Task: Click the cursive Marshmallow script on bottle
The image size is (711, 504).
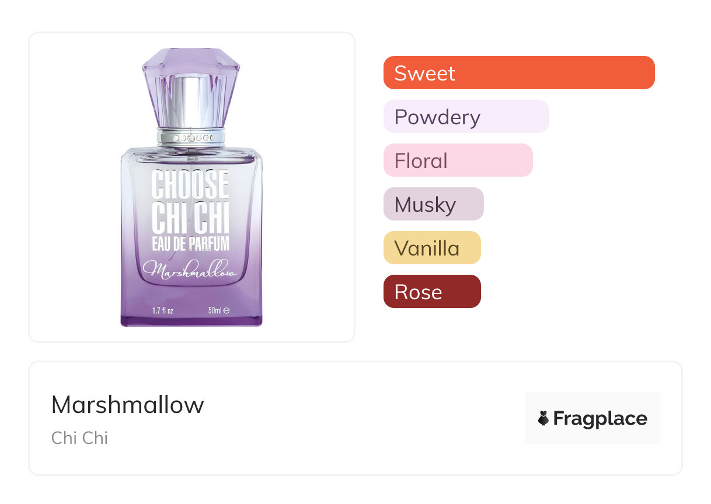Action: click(190, 271)
